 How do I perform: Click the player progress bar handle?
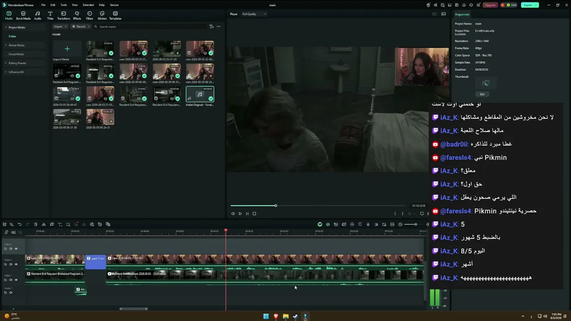click(x=276, y=206)
